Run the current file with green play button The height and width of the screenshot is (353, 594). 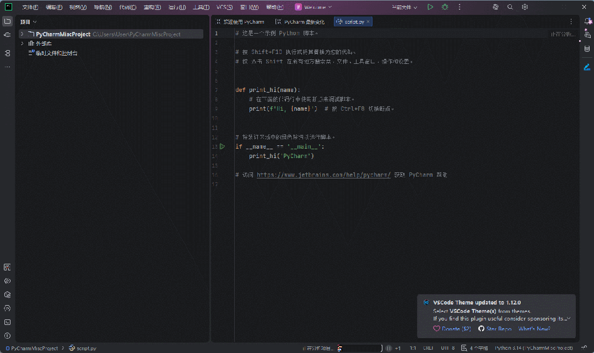430,7
